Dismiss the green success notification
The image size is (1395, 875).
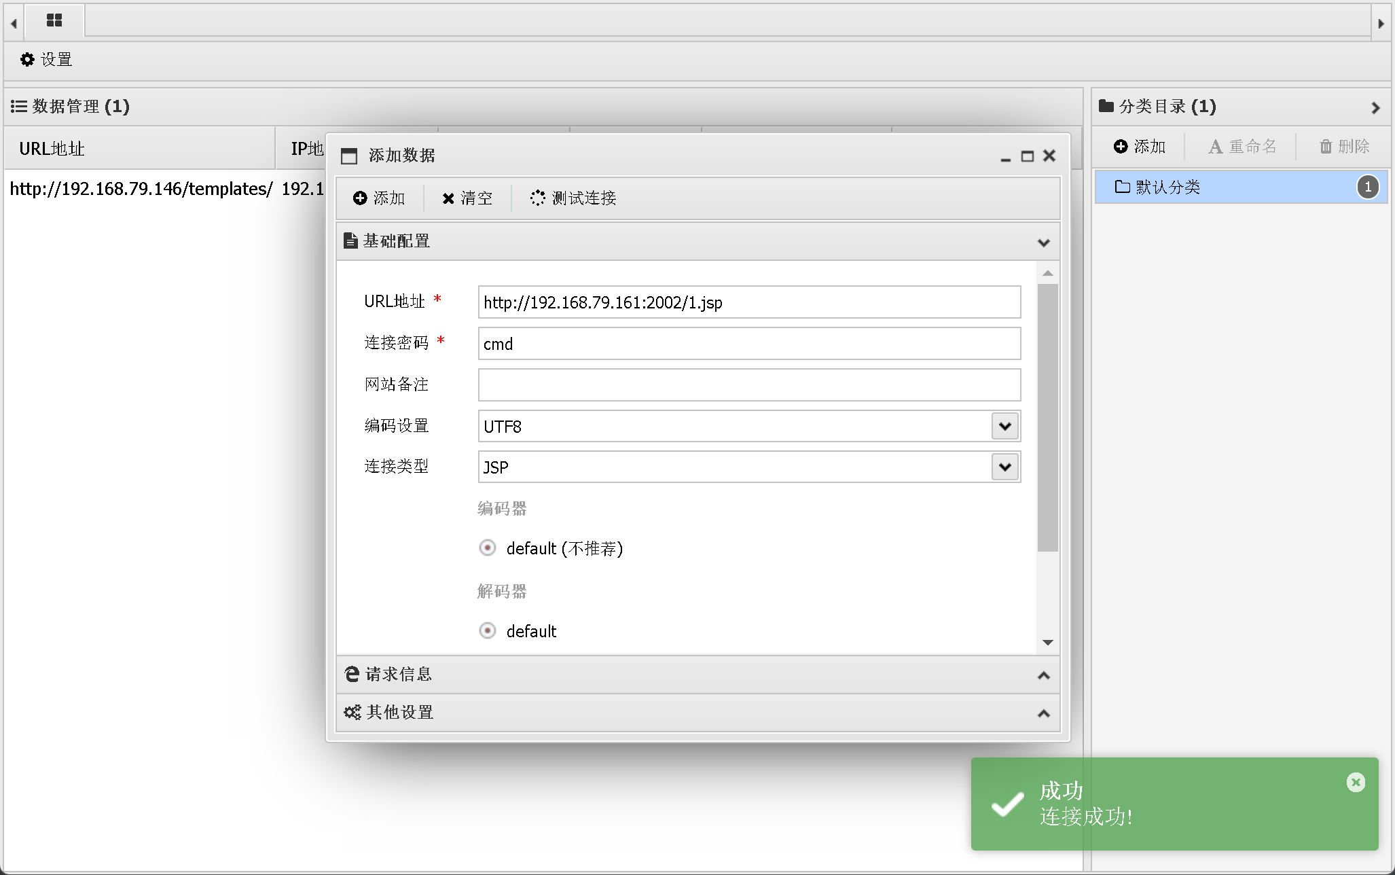tap(1356, 783)
